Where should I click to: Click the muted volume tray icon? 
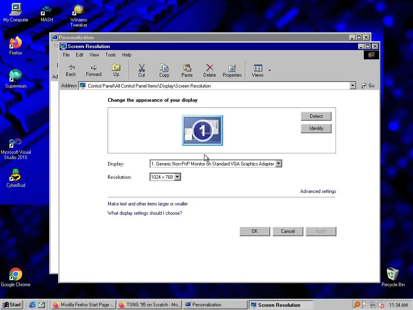tap(381, 305)
